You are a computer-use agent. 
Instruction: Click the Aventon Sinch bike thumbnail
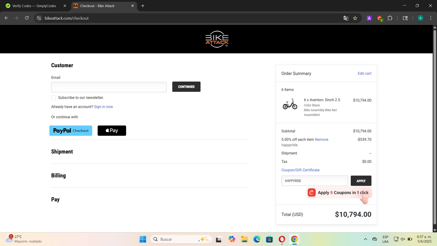coord(290,104)
